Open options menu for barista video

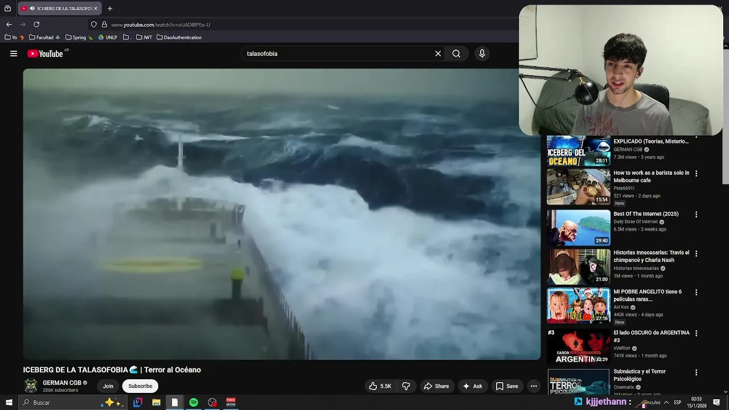point(696,173)
